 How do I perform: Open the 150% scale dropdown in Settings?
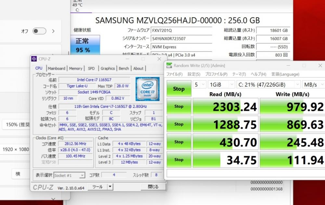(16, 124)
